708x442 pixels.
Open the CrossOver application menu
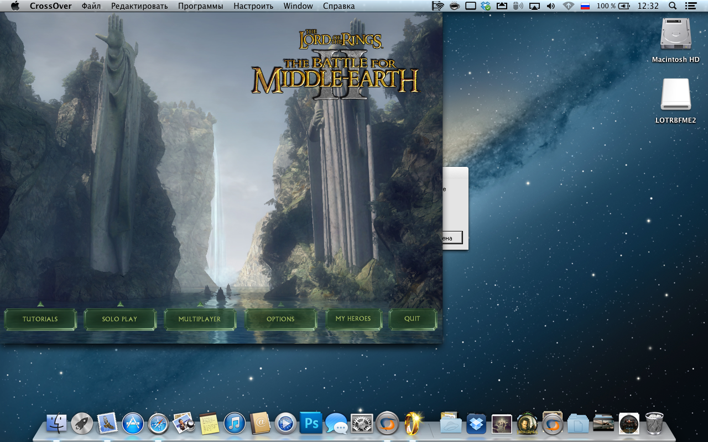click(x=51, y=6)
